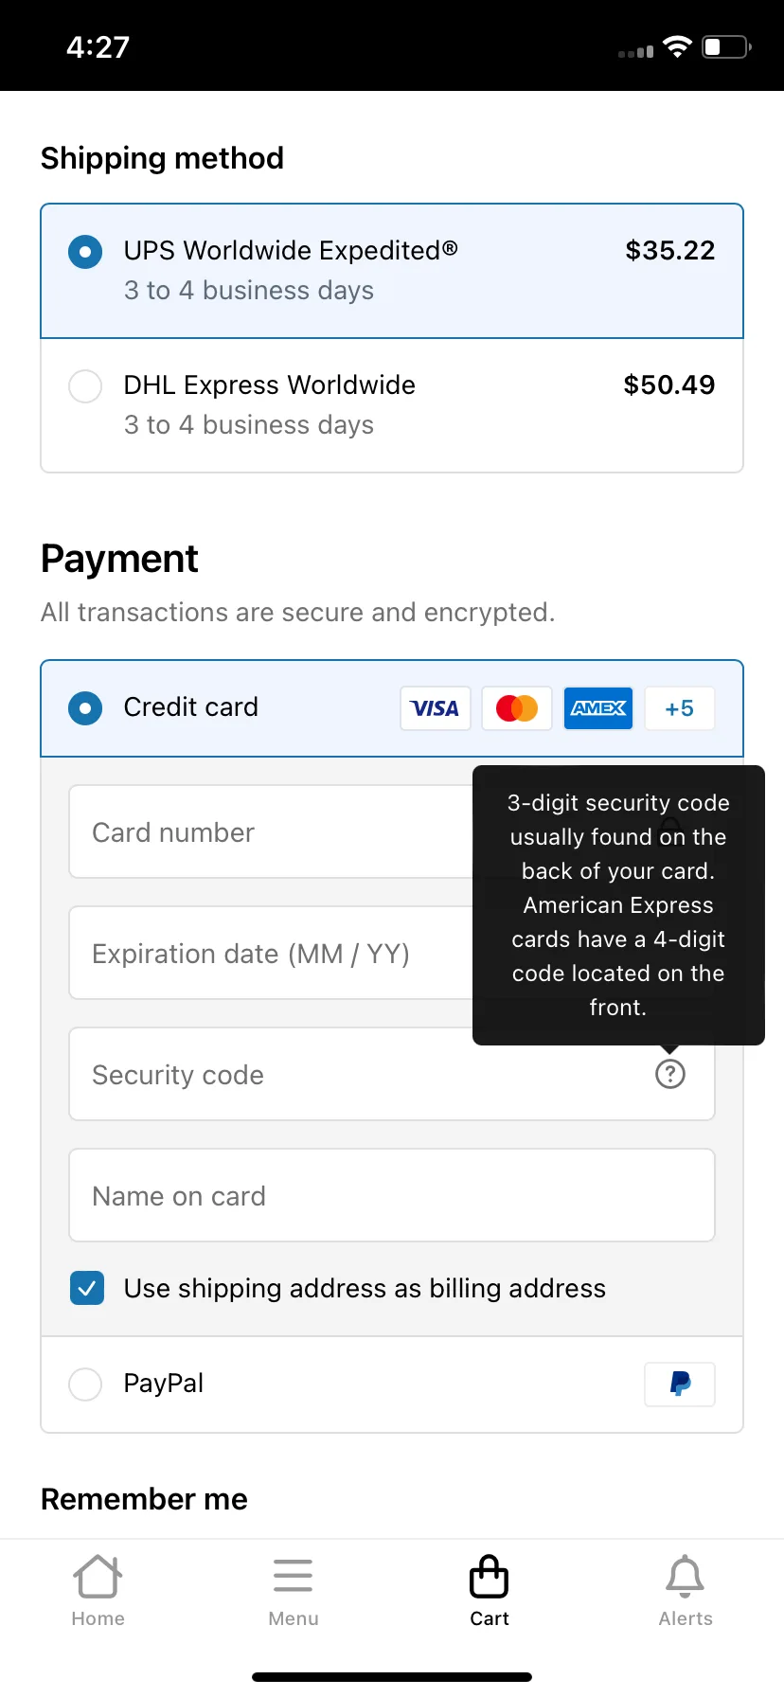Go to the Cart tab
Viewport: 784px width, 1697px height.
pyautogui.click(x=490, y=1591)
